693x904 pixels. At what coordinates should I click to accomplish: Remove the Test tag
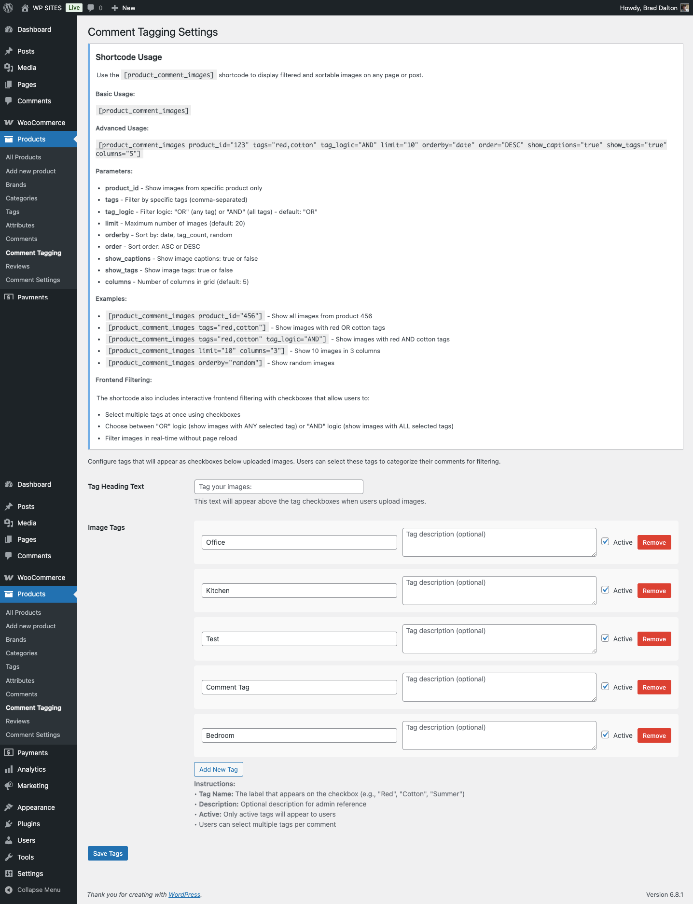pos(654,639)
